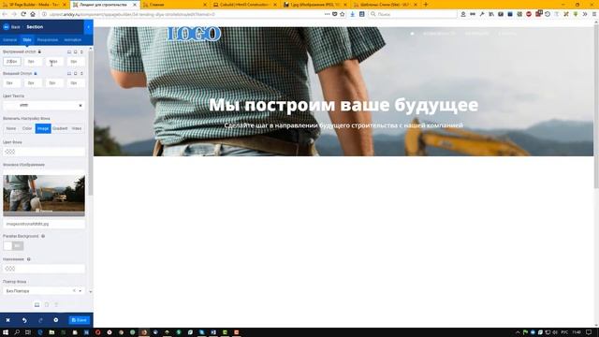Show Parallax Background info tooltip icon

pos(43,236)
